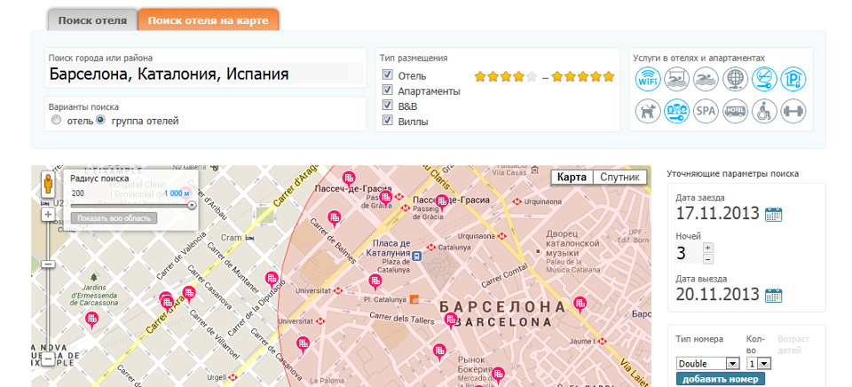Toggle the WiFi service filter icon
Viewport: 852px width, 387px height.
[648, 79]
